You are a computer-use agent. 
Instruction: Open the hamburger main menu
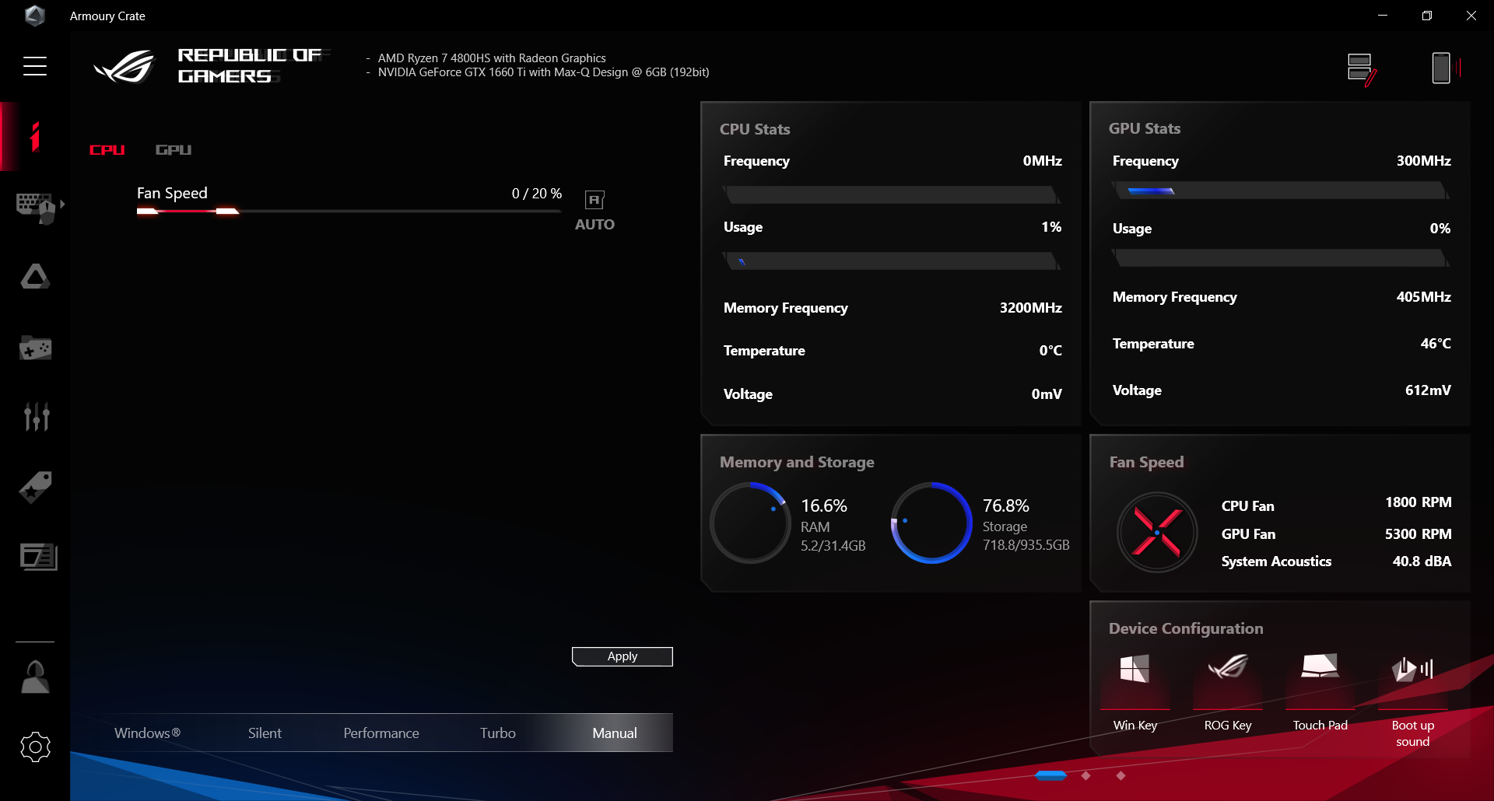click(x=35, y=66)
